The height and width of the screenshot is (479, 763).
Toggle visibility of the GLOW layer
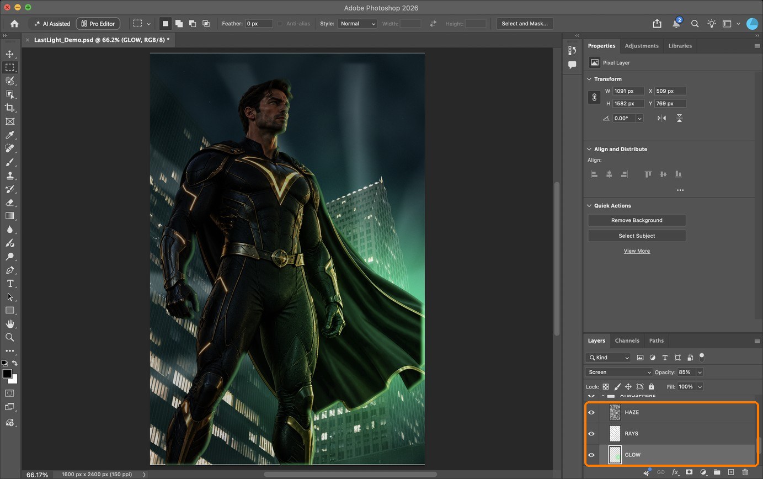pos(591,455)
